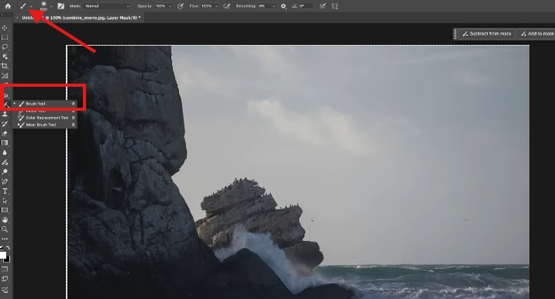Select the Hand tool
This screenshot has height=299, width=555.
5,220
